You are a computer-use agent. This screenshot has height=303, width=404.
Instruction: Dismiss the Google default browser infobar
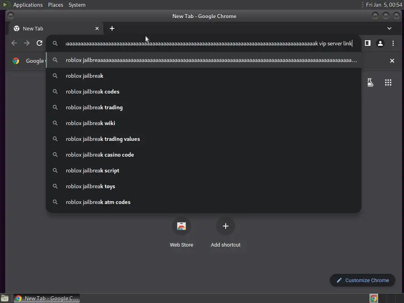392,61
